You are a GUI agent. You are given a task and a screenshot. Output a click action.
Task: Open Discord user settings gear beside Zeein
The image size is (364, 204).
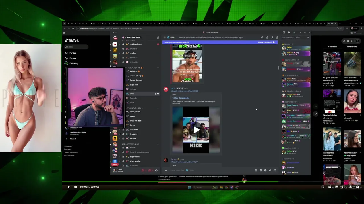click(x=156, y=171)
